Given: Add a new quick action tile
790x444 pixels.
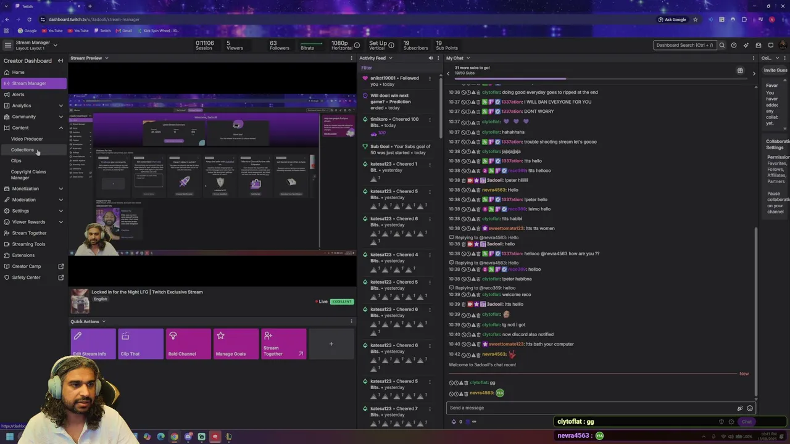Looking at the screenshot, I should pyautogui.click(x=331, y=343).
